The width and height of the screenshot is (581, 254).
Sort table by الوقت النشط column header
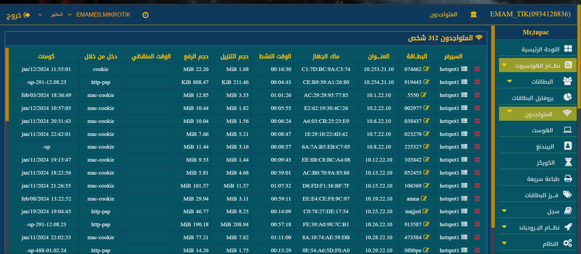275,56
